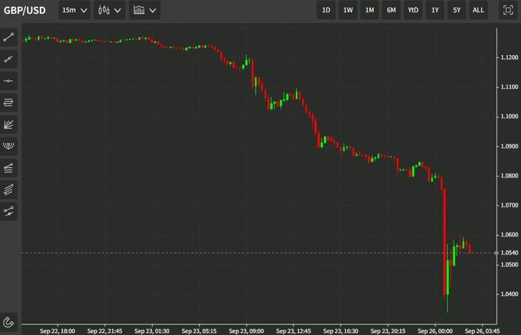Click the Sep 22, 21:45 time label
Viewport: 521px width, 335px height.
click(105, 331)
